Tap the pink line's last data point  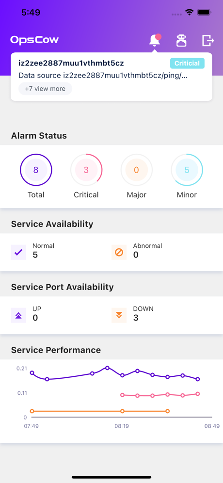point(198,394)
